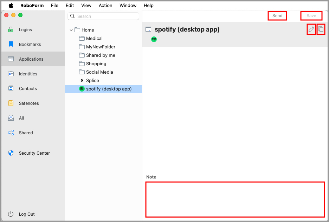Click the Save button
Viewport: 329px width, 222px height.
coord(311,16)
